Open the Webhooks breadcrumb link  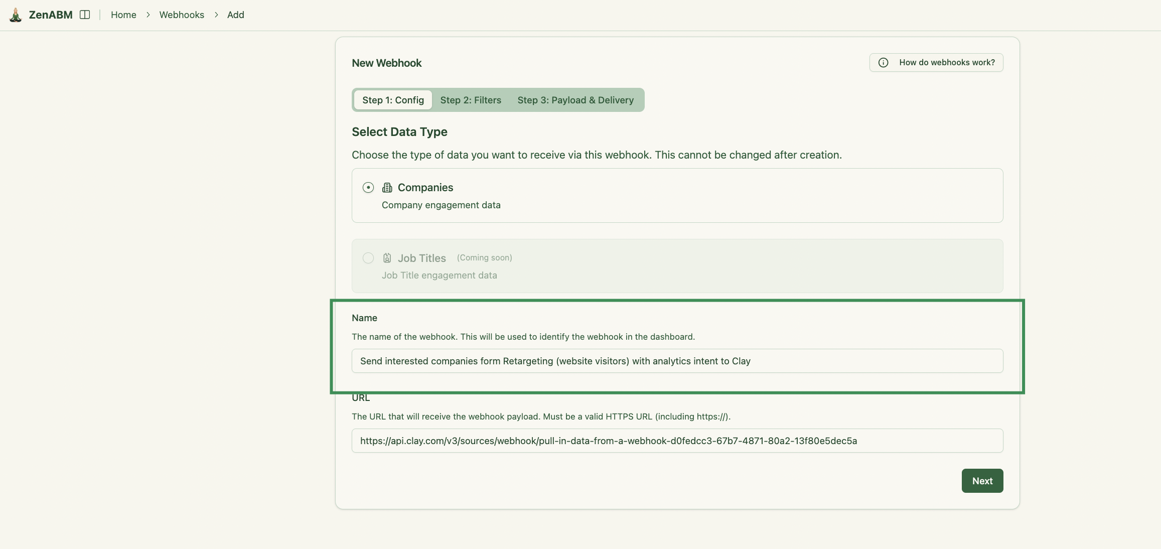pyautogui.click(x=182, y=15)
